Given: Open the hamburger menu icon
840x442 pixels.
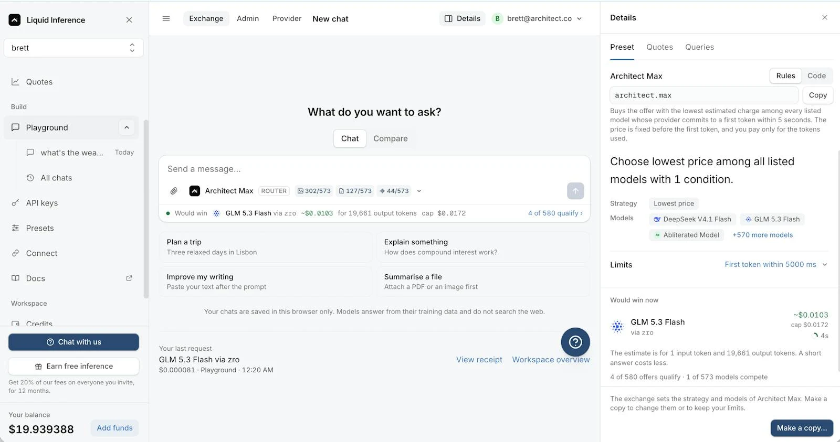Looking at the screenshot, I should (x=166, y=19).
